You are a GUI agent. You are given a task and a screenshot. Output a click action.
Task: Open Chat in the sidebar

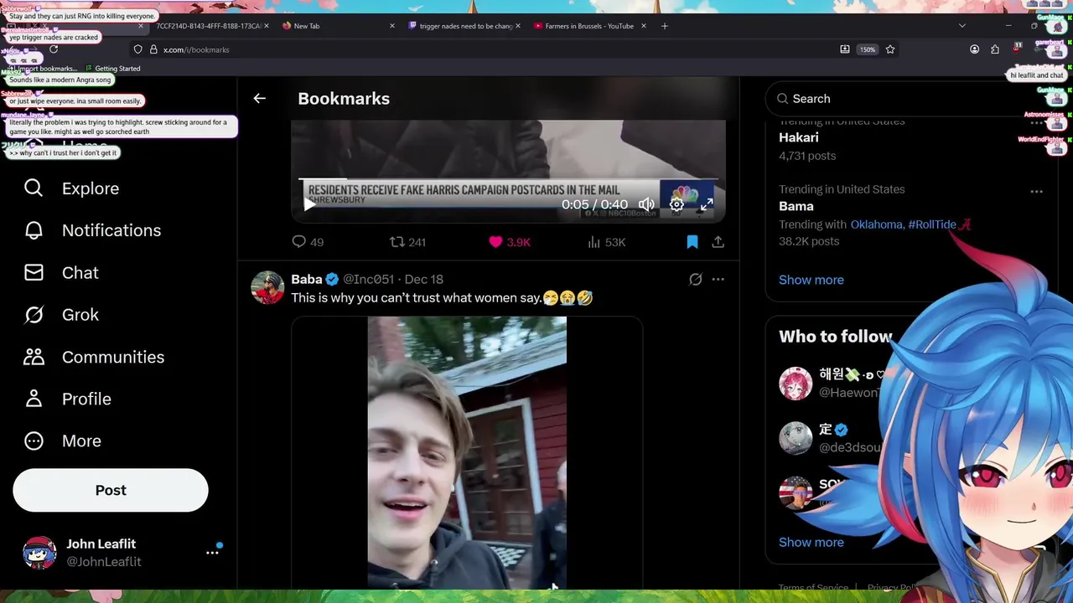coord(61,273)
